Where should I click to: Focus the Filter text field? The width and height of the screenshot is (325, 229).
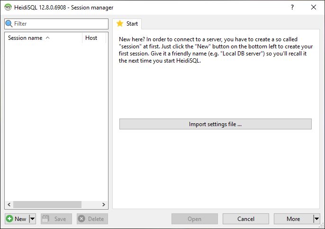[56, 24]
